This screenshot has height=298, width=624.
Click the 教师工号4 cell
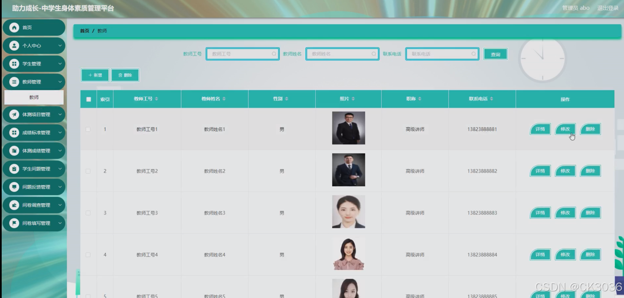[x=147, y=255]
